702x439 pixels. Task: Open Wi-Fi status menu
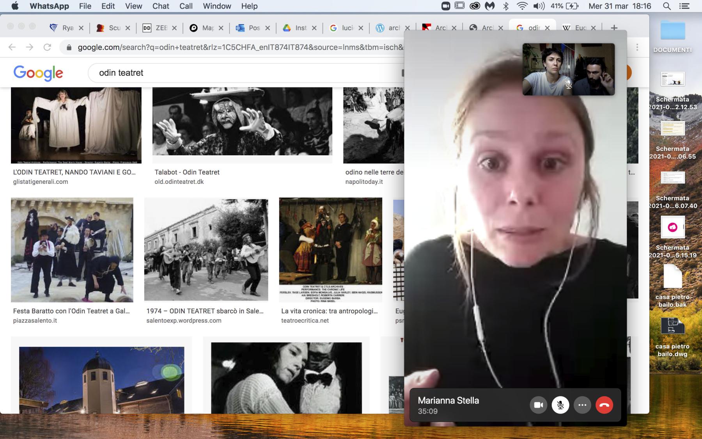tap(521, 6)
